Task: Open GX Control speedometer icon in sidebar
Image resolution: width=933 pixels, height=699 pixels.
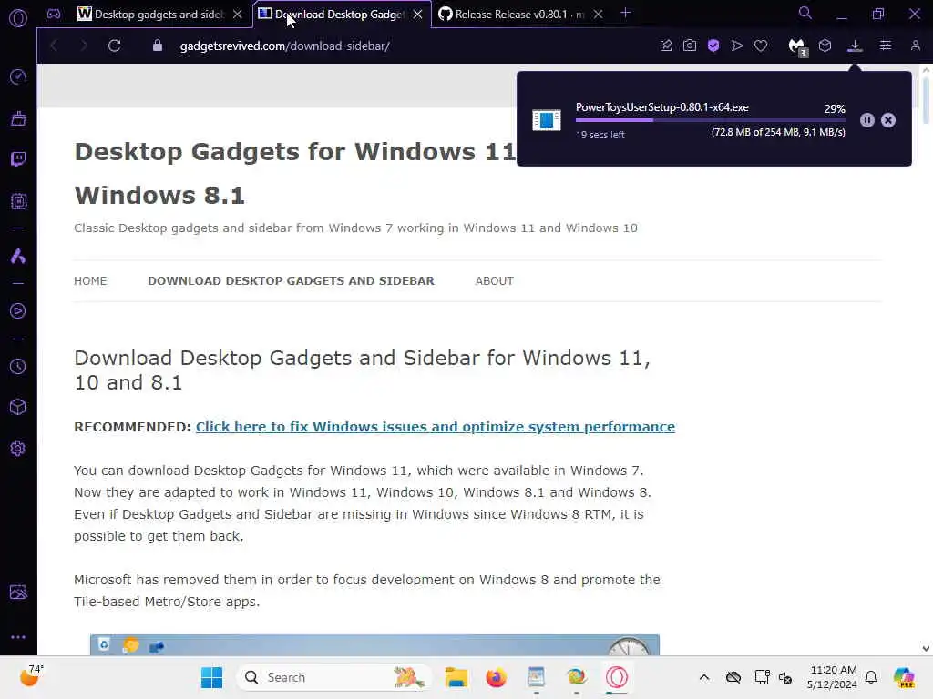Action: pos(18,76)
